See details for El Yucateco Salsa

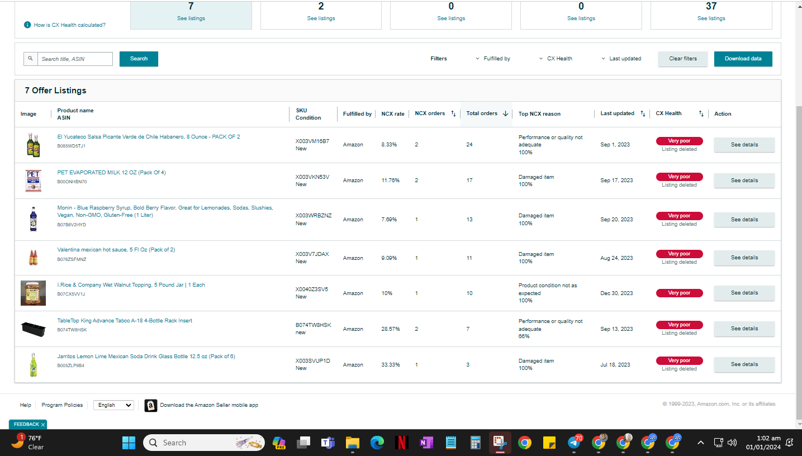(744, 145)
